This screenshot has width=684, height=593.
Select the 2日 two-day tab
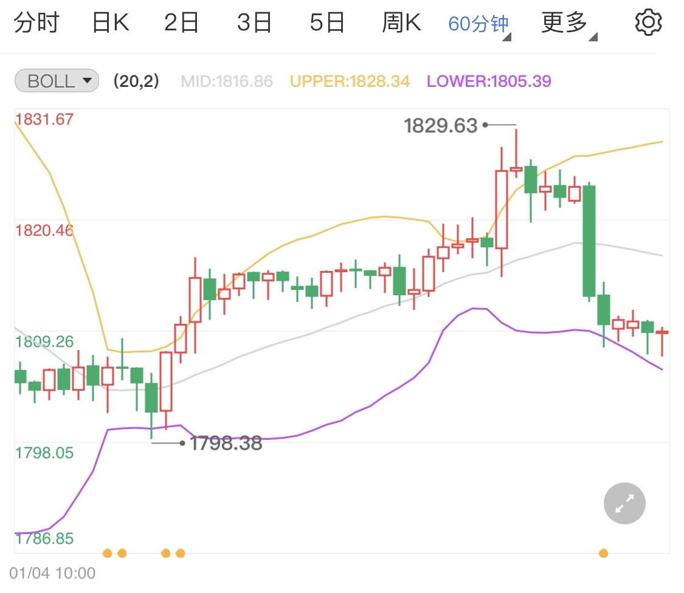click(181, 22)
